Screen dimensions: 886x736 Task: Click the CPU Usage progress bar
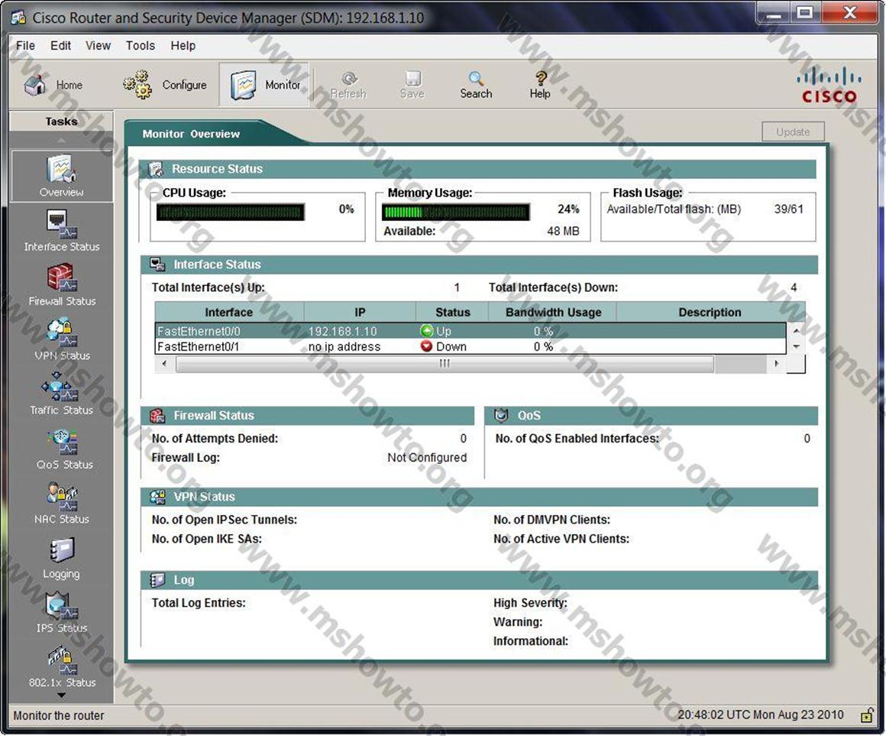(231, 212)
